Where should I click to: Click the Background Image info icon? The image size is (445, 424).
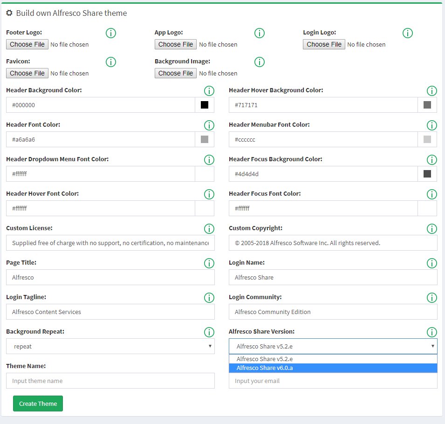click(259, 62)
